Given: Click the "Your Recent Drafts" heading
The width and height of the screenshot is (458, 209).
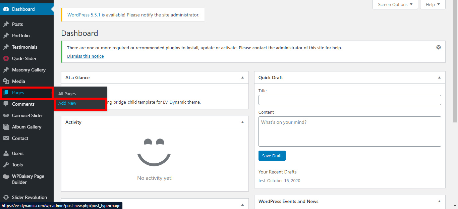Looking at the screenshot, I should point(278,172).
